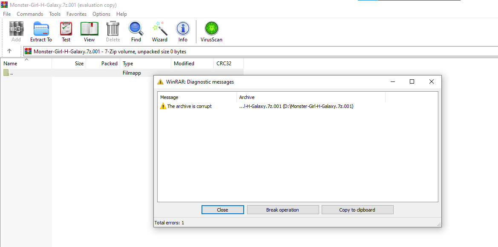This screenshot has width=498, height=247.
Task: Open the Tools menu
Action: tap(55, 14)
